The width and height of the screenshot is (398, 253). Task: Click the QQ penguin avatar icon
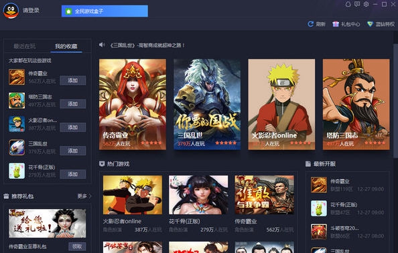click(x=11, y=11)
